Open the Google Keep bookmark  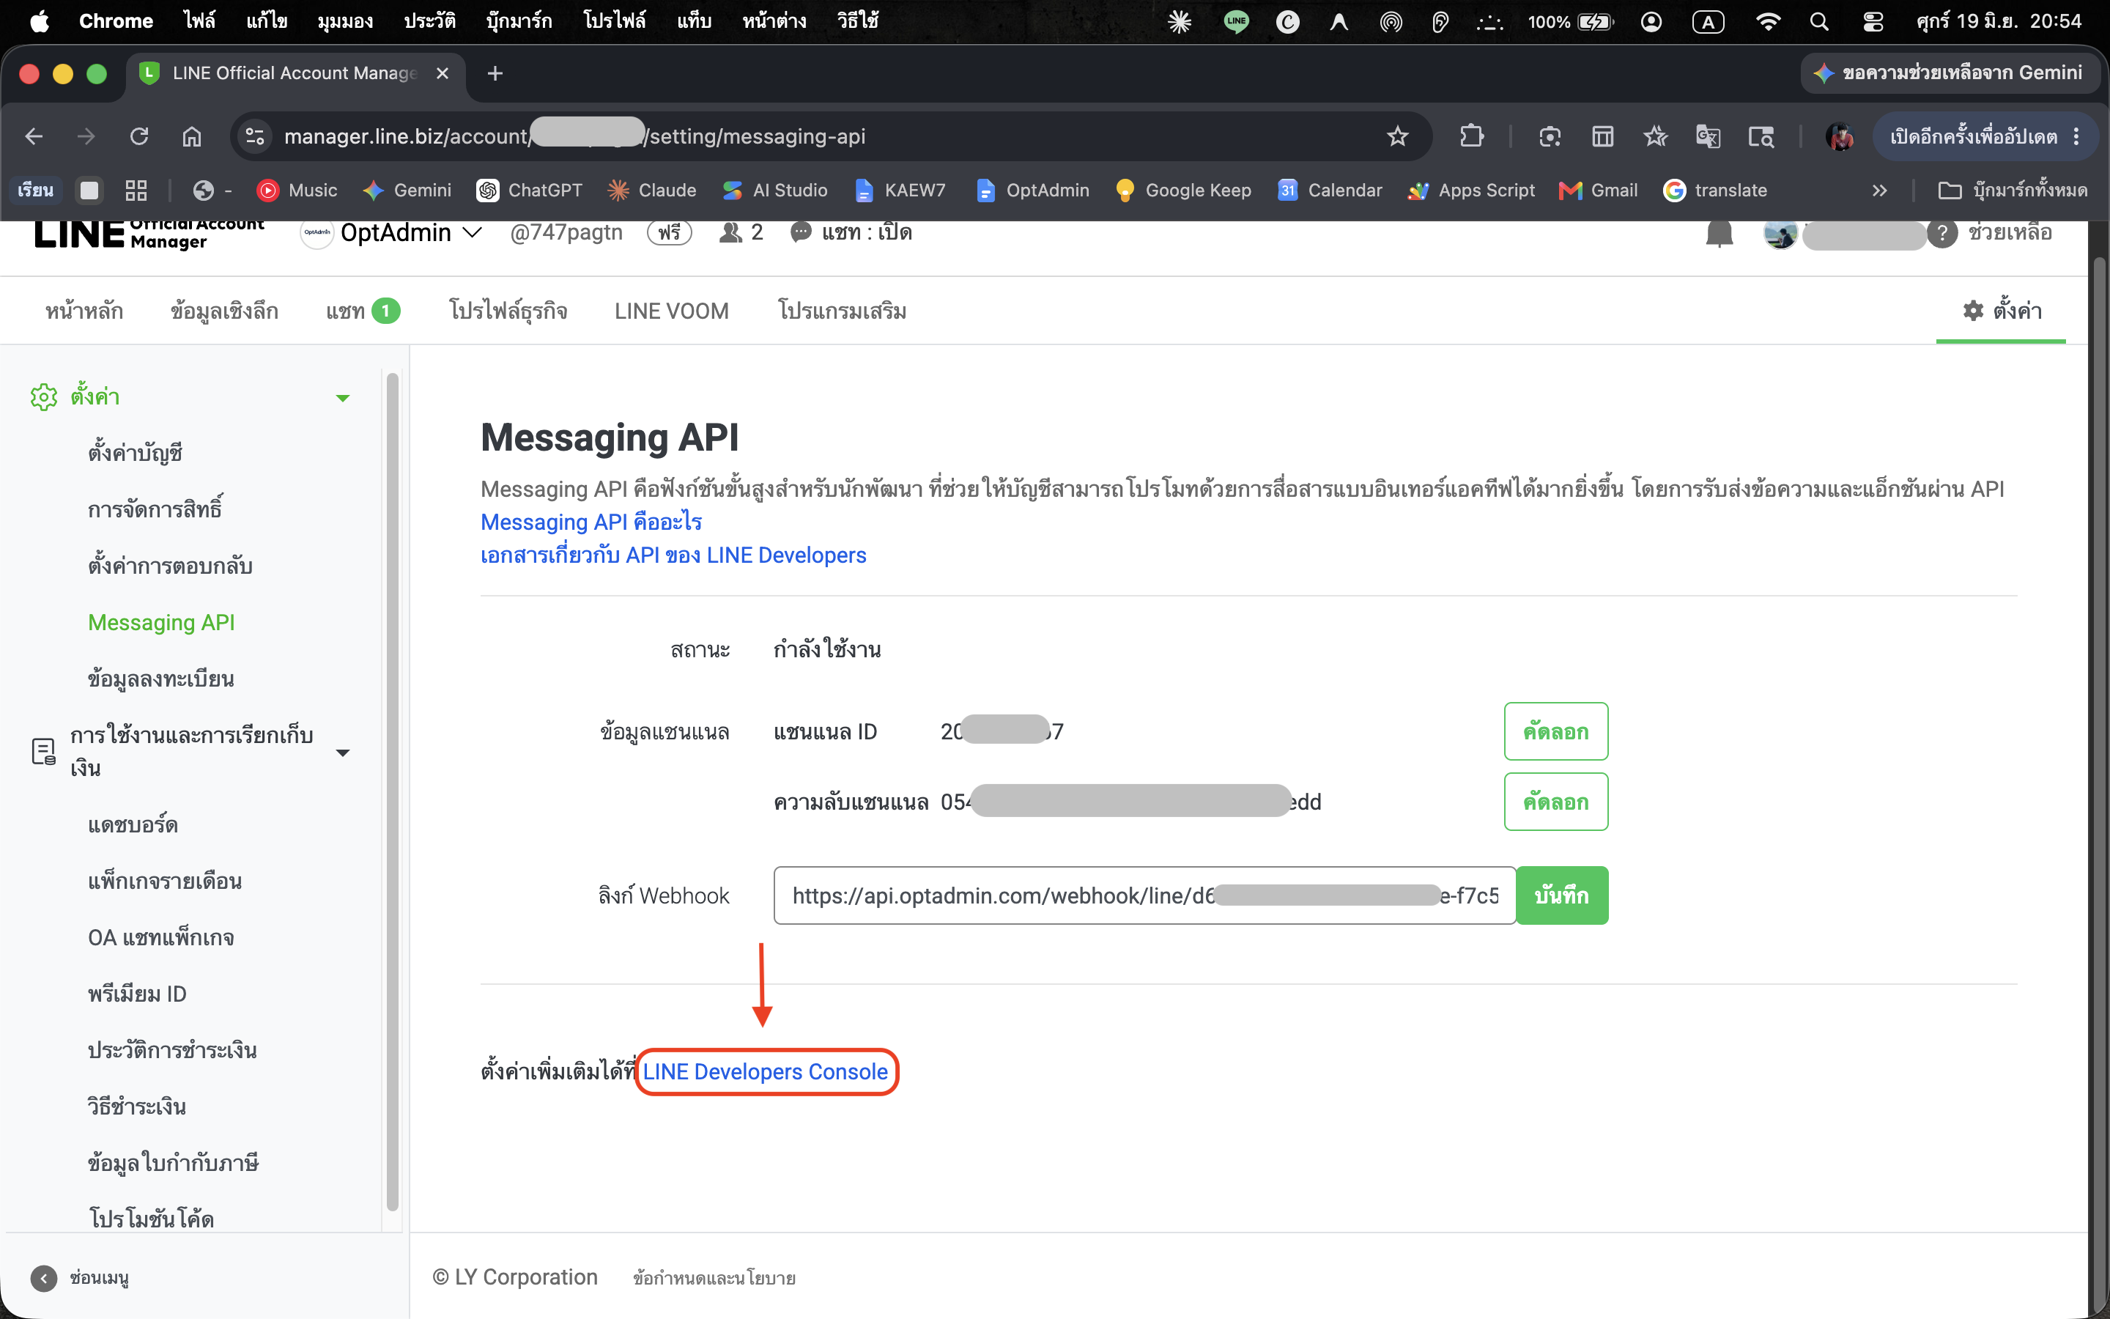coord(1184,191)
